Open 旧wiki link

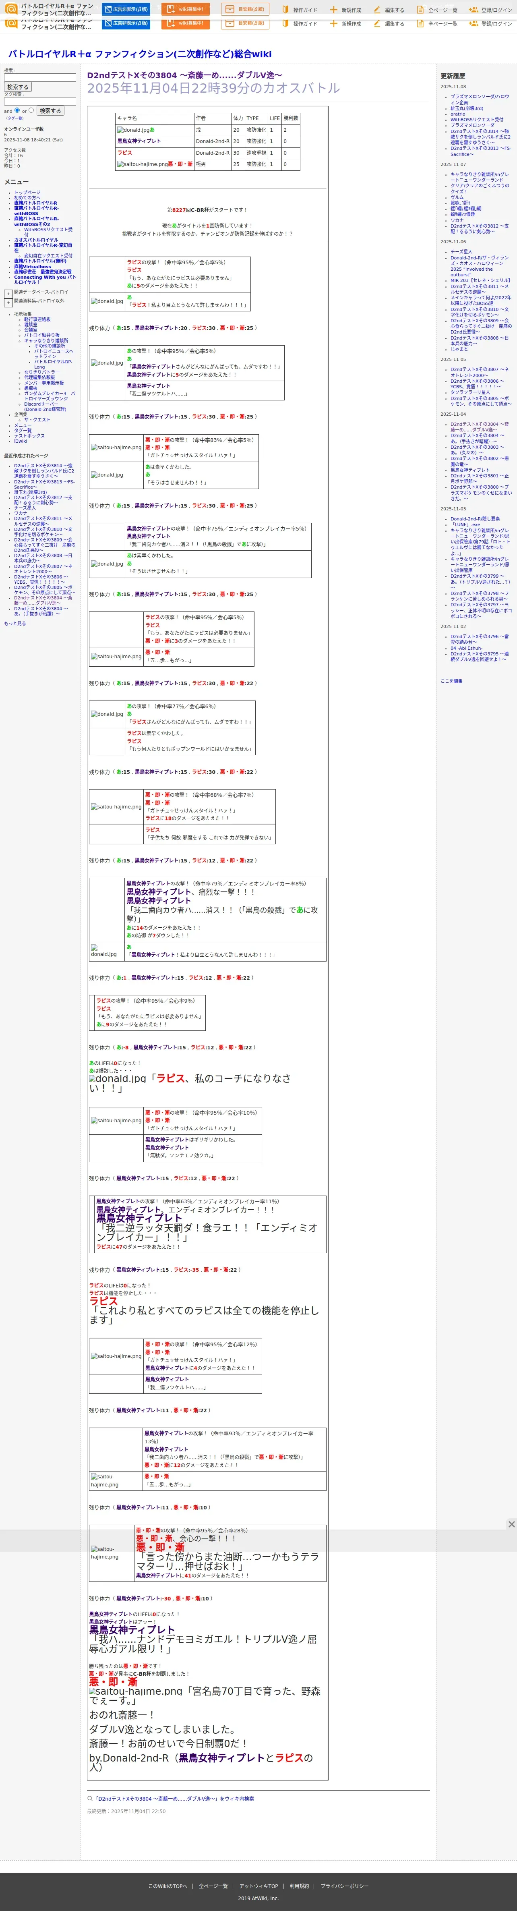[x=20, y=441]
